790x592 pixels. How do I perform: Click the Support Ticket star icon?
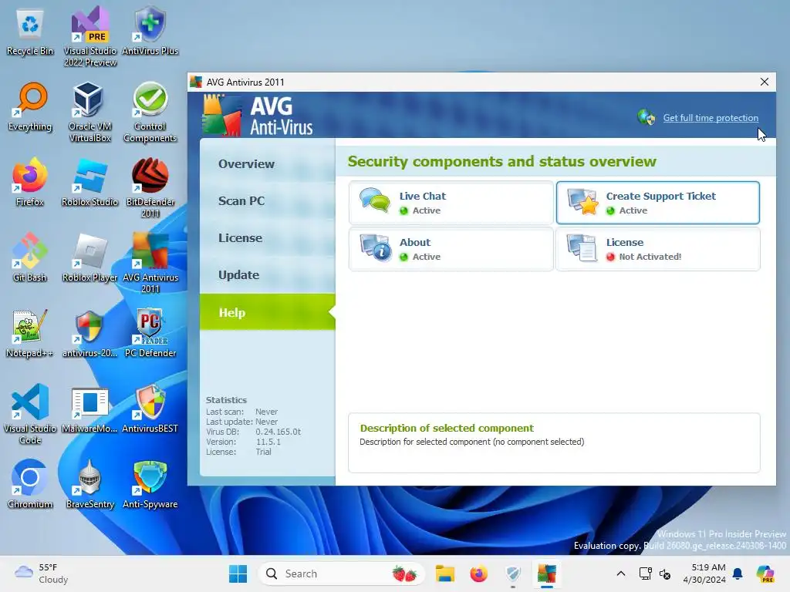coord(583,201)
